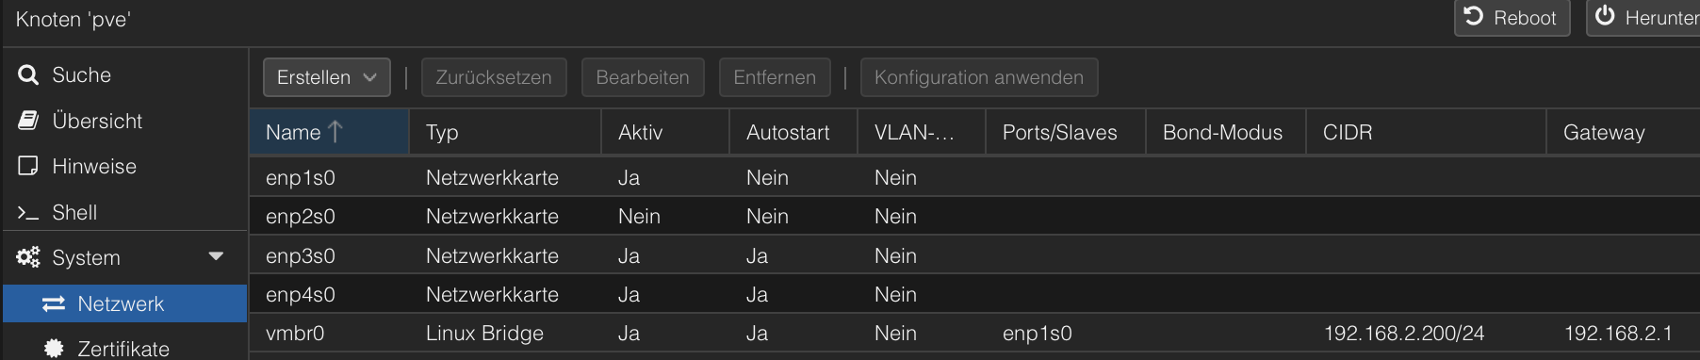Sort by Name column ascending arrow

click(335, 132)
